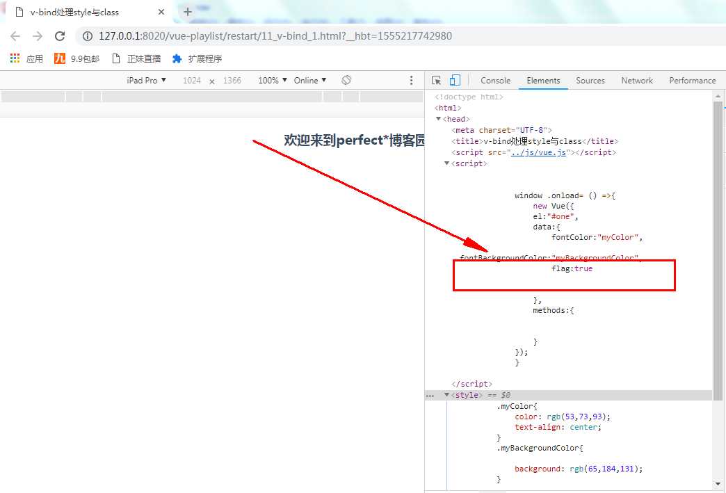
Task: Select the title element node
Action: (x=535, y=141)
